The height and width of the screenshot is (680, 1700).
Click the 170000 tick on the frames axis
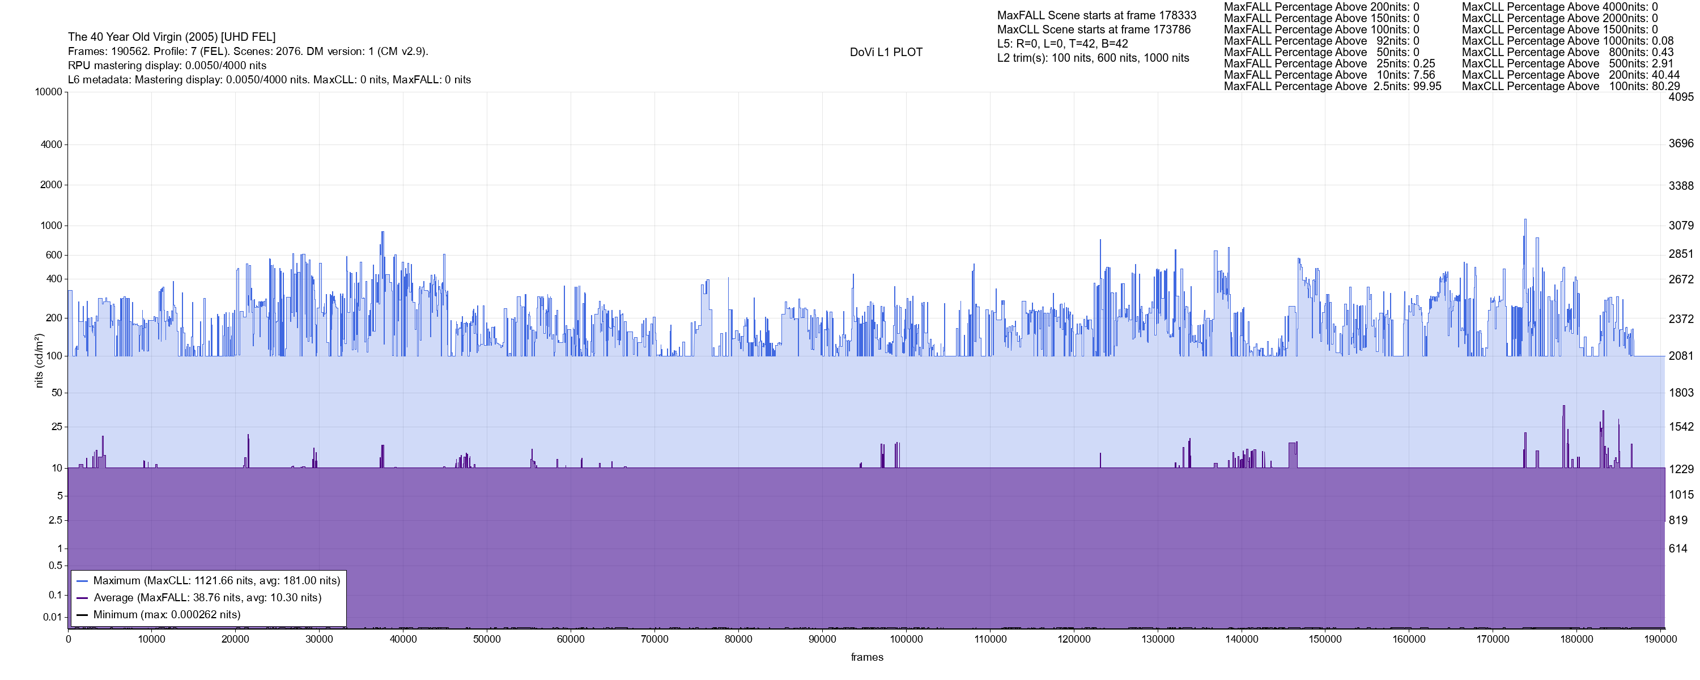tap(1493, 639)
